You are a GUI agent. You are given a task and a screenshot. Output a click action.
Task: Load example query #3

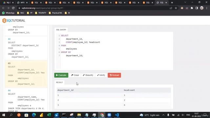click(26, 74)
